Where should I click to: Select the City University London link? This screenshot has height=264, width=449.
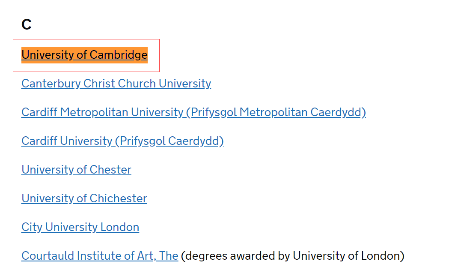click(x=80, y=227)
